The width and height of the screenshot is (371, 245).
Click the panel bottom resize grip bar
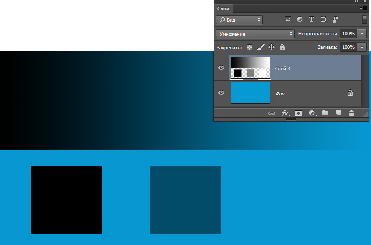[291, 119]
